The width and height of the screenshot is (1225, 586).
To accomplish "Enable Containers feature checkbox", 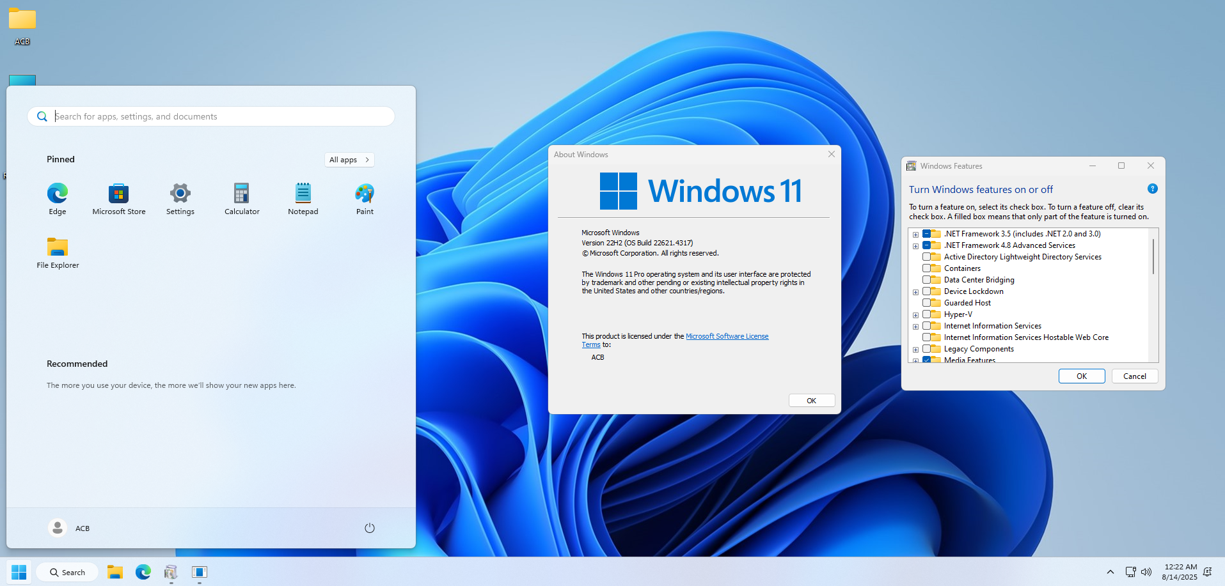I will (x=926, y=268).
